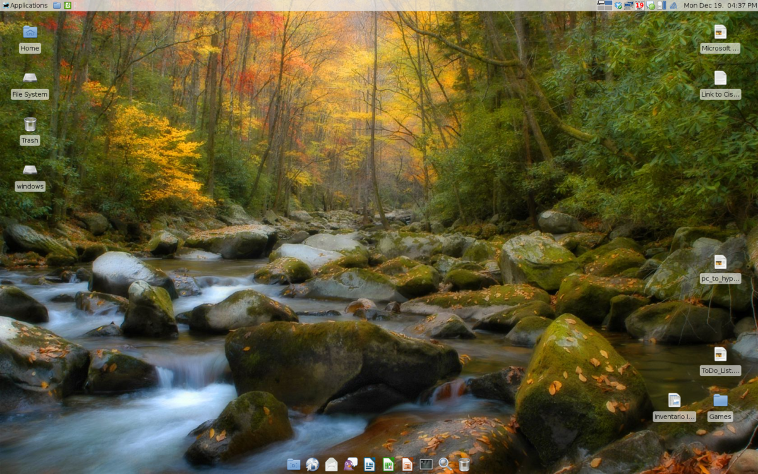Open the trash can in dock
This screenshot has height=474, width=758.
(464, 465)
